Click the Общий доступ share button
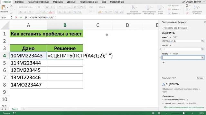206x115 pixels. [192, 2]
